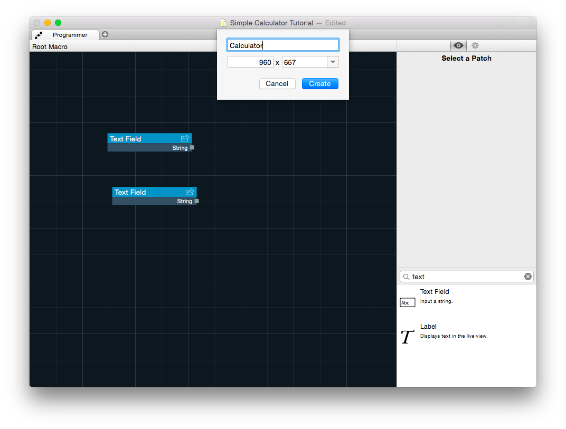This screenshot has height=429, width=566.
Task: Click 'Input a string.' description text
Action: point(436,301)
